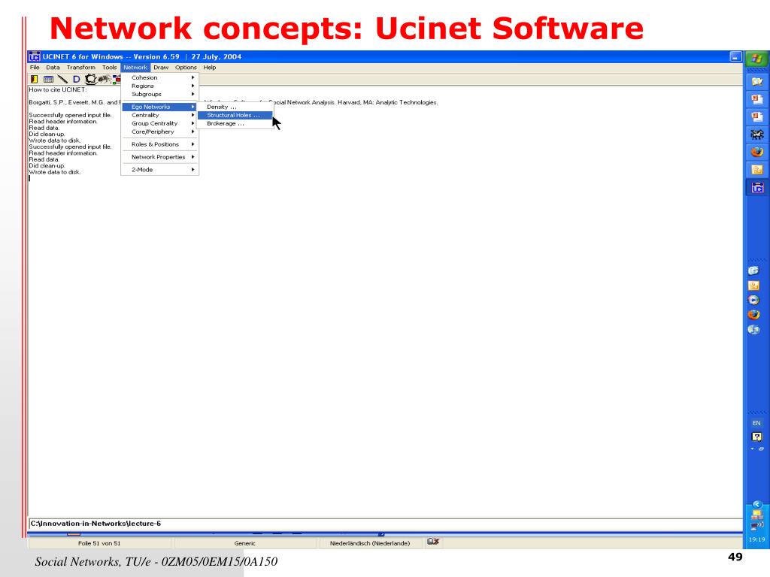Open the Help menu

click(x=210, y=68)
